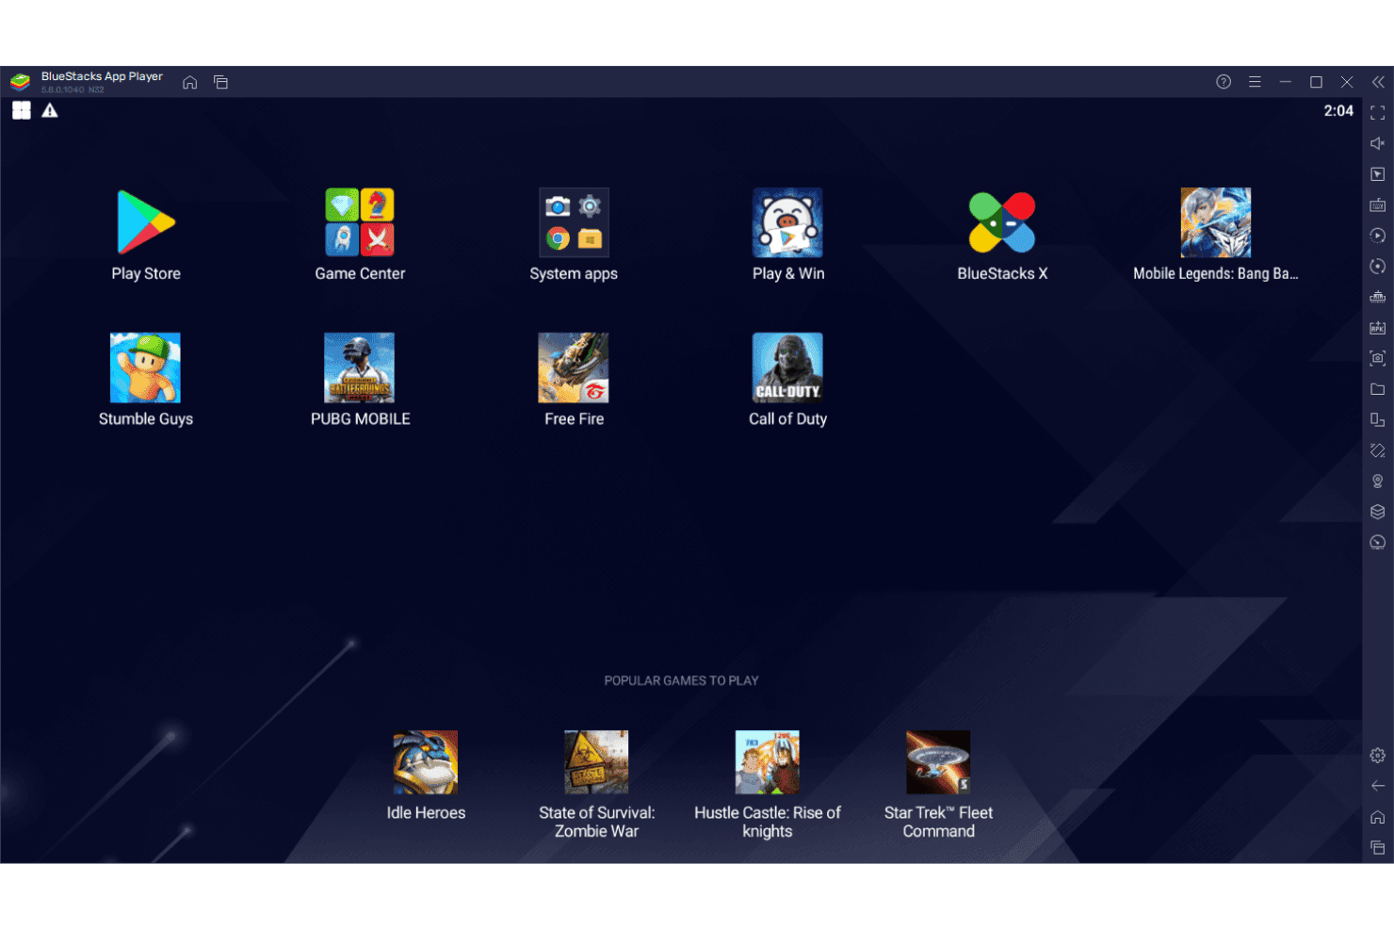Screen dimensions: 1394x930
Task: Select Hustle Castle: Rise of knights
Action: coord(768,762)
